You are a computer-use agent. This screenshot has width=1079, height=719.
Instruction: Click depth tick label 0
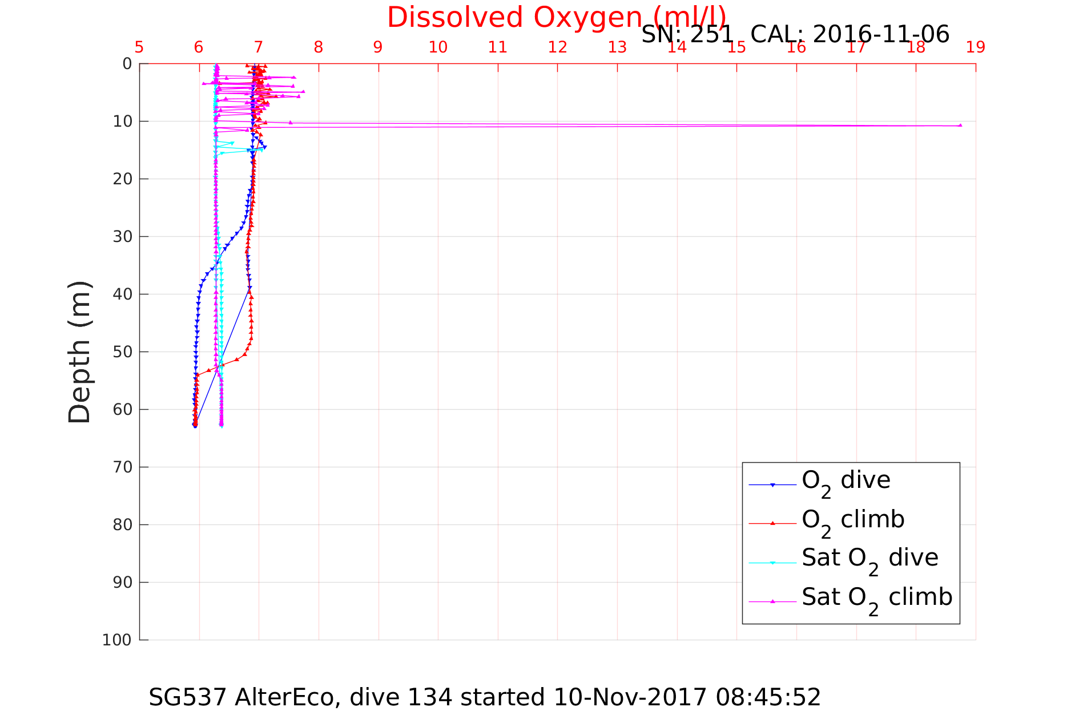(127, 64)
